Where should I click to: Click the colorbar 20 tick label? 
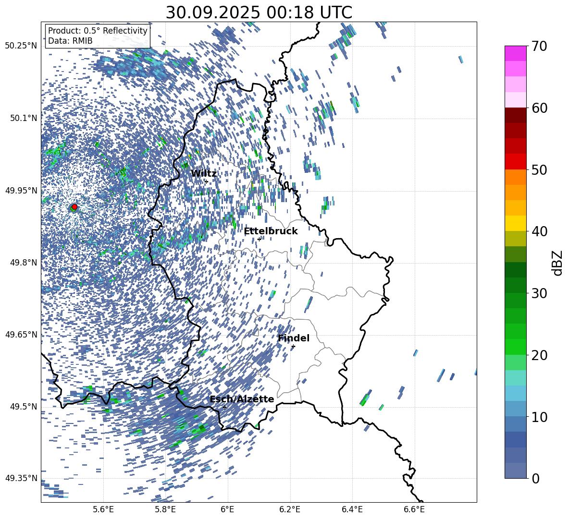point(539,355)
